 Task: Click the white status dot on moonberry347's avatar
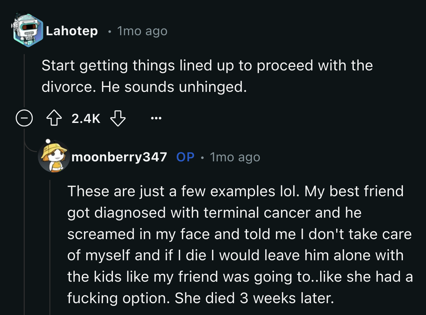48,141
